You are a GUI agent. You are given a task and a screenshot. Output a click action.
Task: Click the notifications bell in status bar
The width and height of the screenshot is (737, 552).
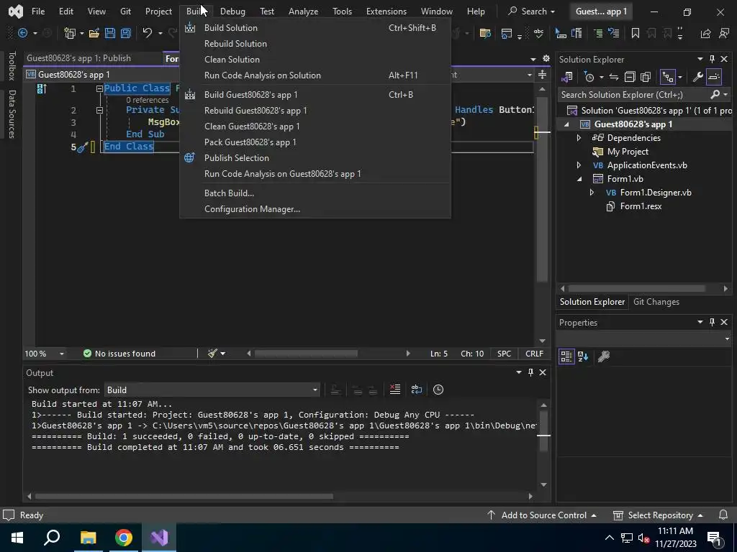[723, 515]
